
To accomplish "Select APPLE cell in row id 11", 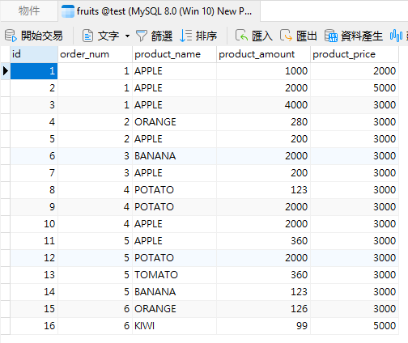I will pos(174,241).
